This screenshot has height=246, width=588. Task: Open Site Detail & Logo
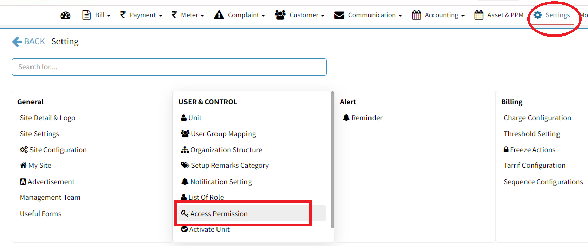(47, 118)
